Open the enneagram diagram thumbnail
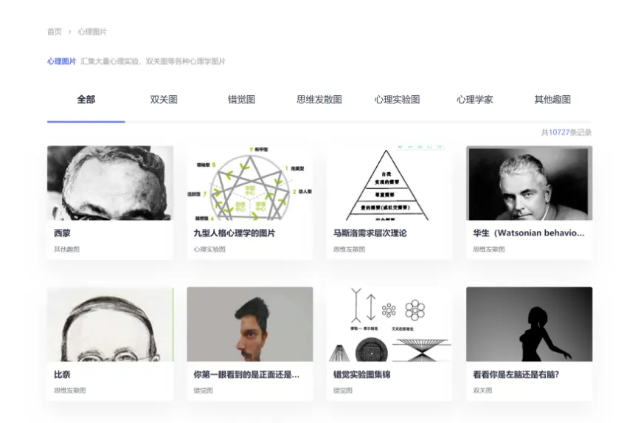Screen dimensions: 624x423 pos(250,183)
